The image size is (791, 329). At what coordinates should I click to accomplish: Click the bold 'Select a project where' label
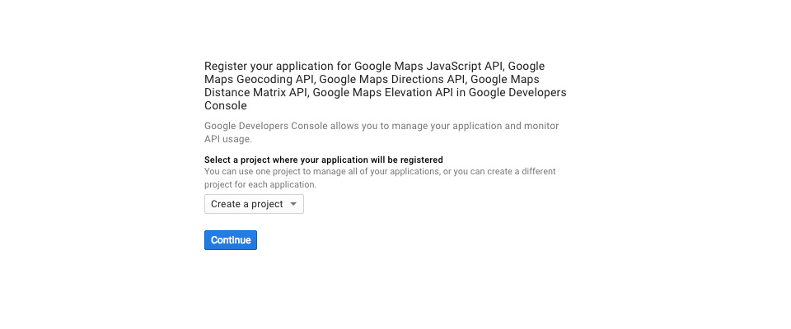[251, 160]
